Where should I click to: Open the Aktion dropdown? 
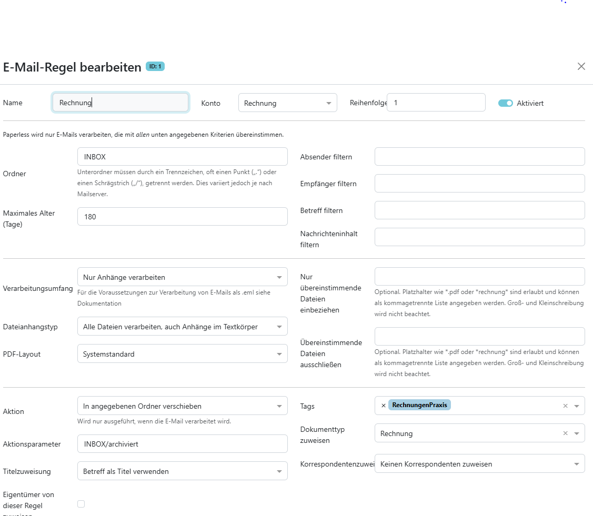(x=182, y=406)
